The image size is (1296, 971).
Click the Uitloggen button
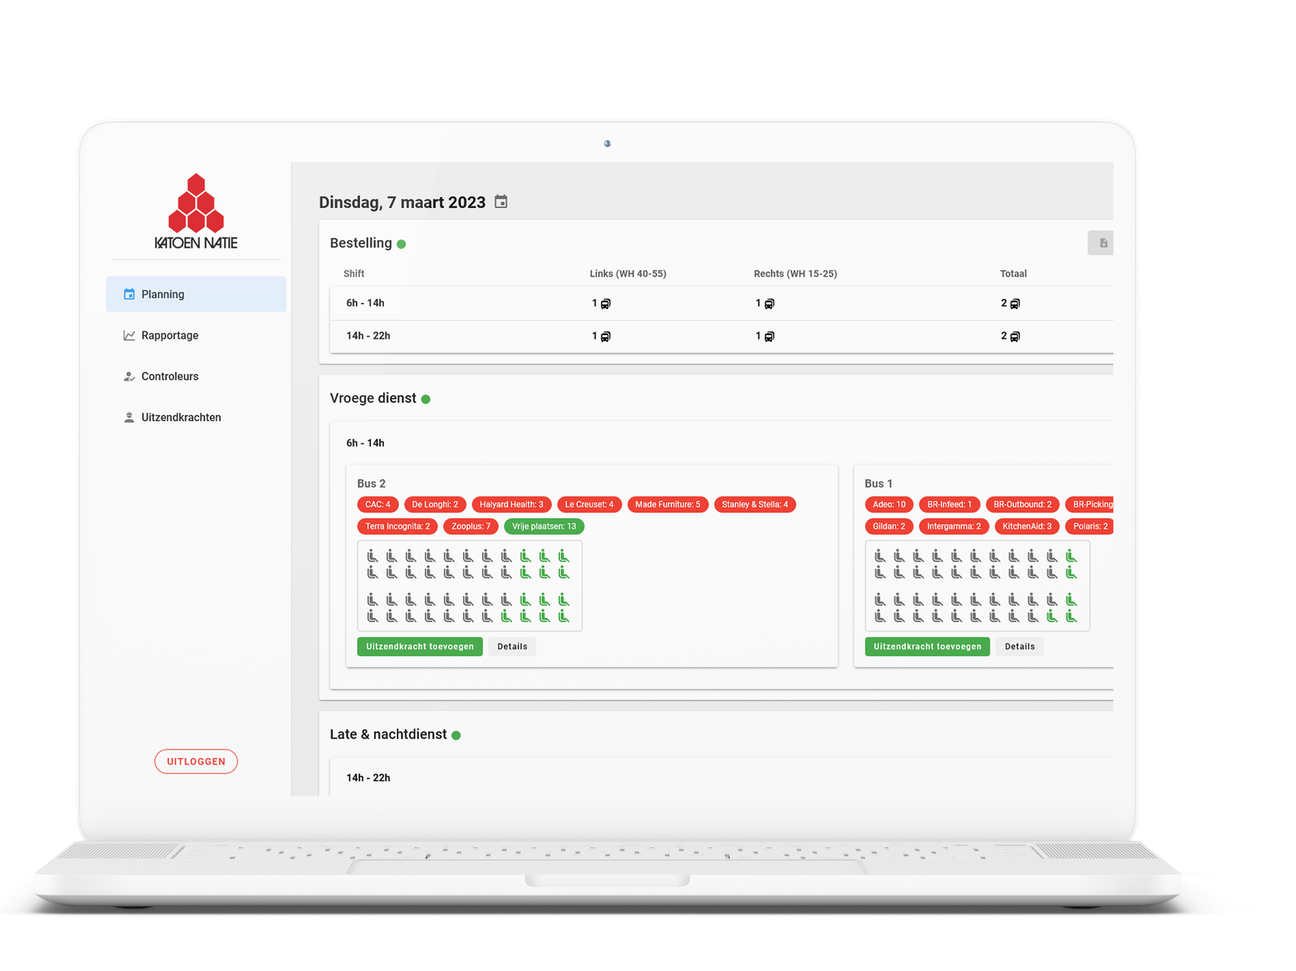(196, 761)
